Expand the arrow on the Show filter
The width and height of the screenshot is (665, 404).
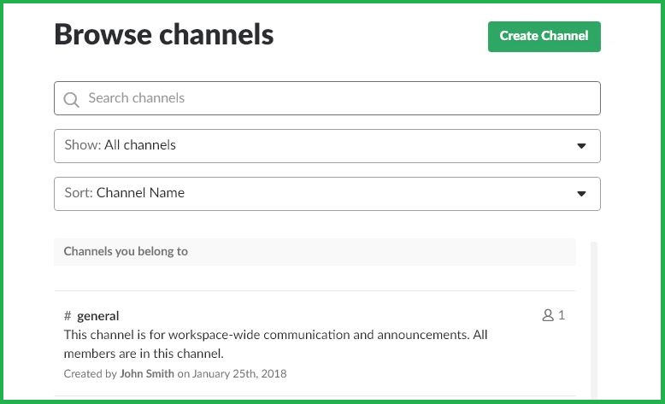581,146
